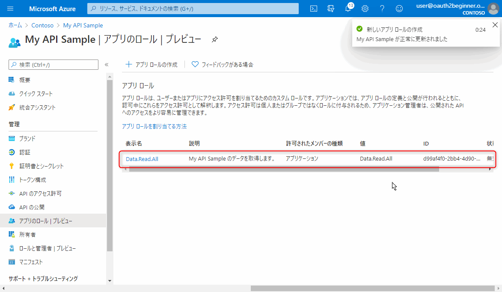Screen dimensions: 502x292
Task: Collapse the left navigation pane
Action: click(x=107, y=65)
